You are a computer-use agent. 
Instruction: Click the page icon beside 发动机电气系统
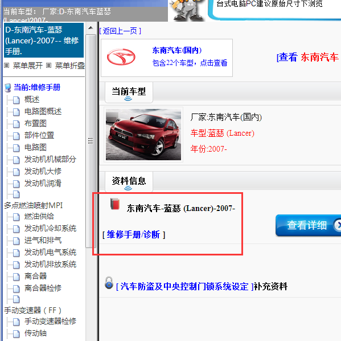click(x=16, y=253)
